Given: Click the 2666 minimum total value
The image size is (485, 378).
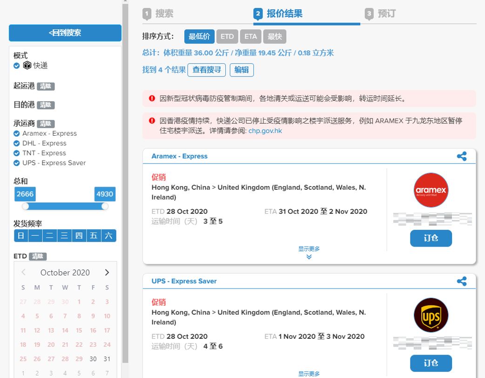Looking at the screenshot, I should tap(25, 194).
